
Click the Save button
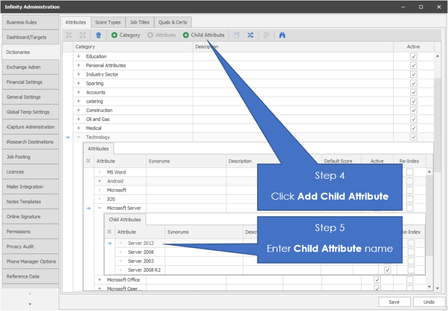394,302
